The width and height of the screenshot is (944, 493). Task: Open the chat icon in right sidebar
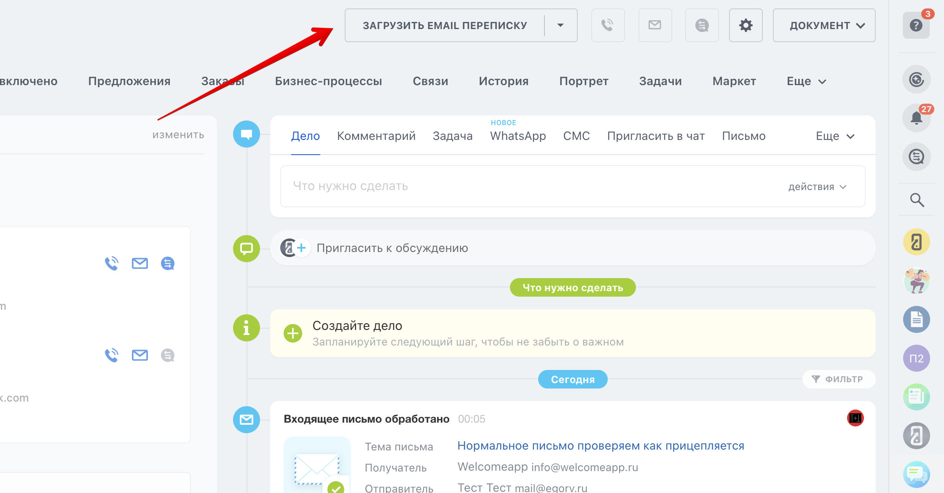point(916,157)
